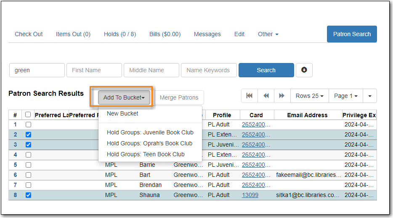Open card link 13099
Screen dimensions: 393x218
250,195
